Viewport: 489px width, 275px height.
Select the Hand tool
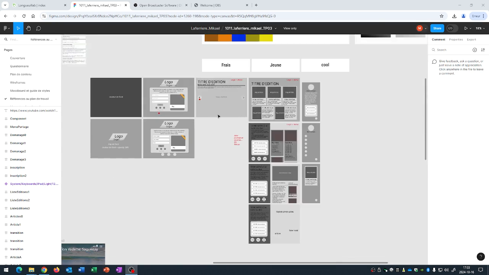(28, 28)
